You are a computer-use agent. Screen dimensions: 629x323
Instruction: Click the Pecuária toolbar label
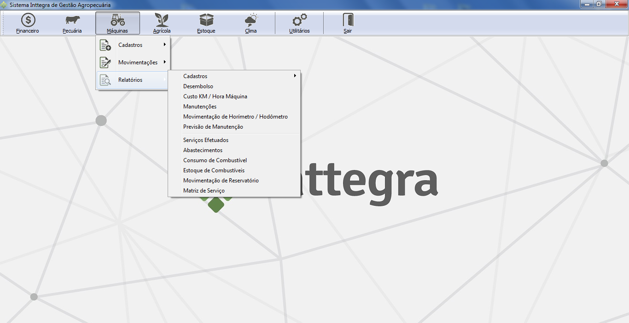(72, 31)
